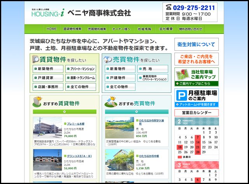The image size is (249, 184).
Task: Click February 28 red holiday cell
Action: pos(198,152)
